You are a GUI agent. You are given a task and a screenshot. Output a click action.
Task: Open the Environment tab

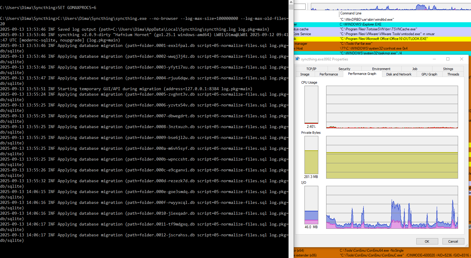[381, 69]
